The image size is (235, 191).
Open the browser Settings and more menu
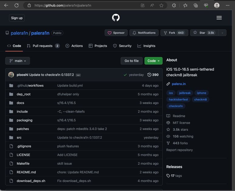click(x=227, y=5)
